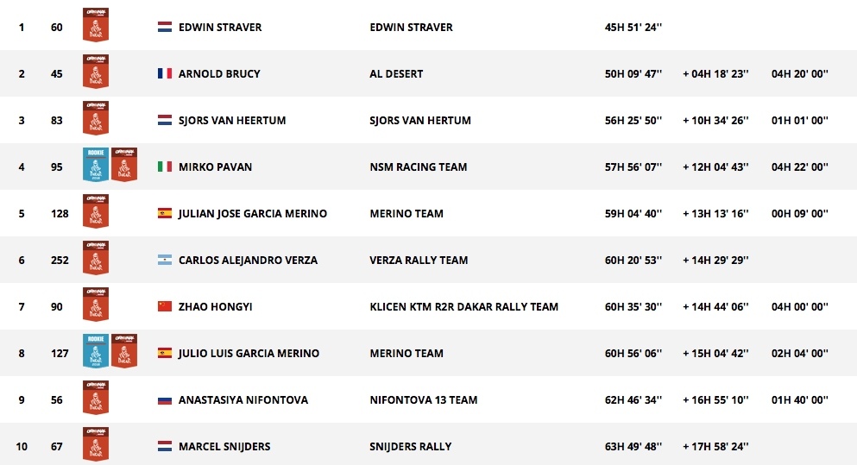Click the orange Dakar badge in Marcel Snijders' row
Viewport: 857px width, 465px height.
tap(95, 446)
